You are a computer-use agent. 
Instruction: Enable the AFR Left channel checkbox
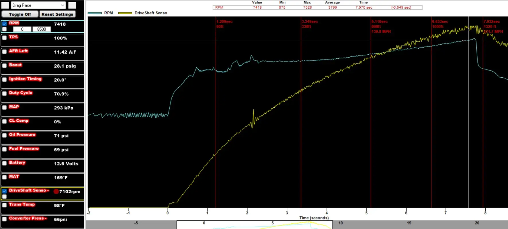(5, 52)
